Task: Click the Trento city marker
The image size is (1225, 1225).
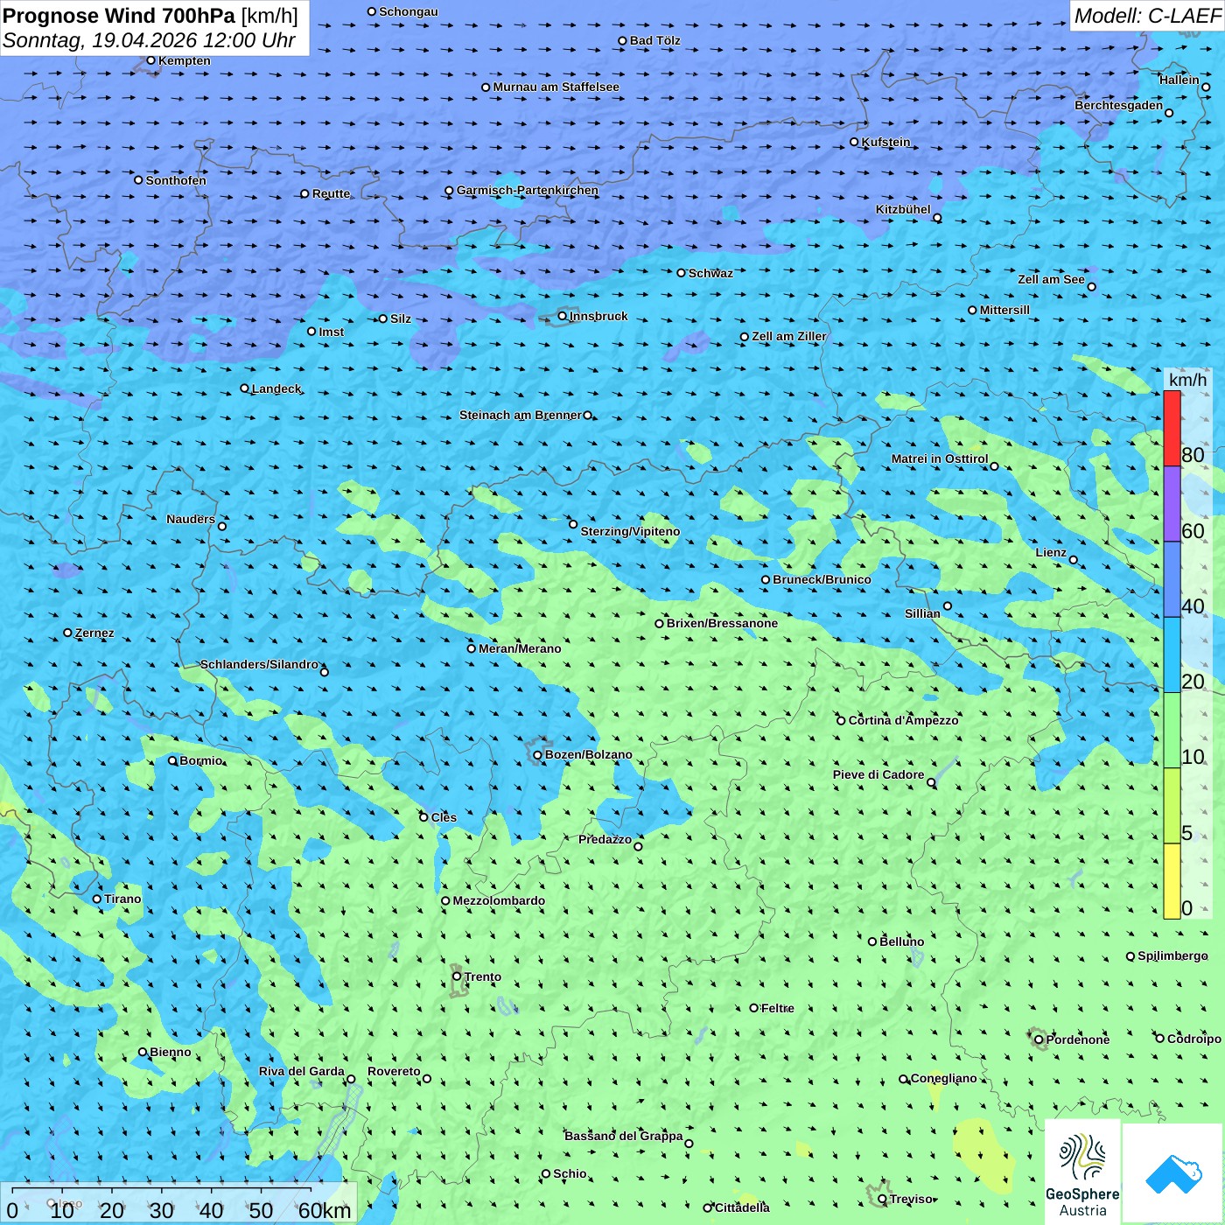Action: tap(457, 976)
